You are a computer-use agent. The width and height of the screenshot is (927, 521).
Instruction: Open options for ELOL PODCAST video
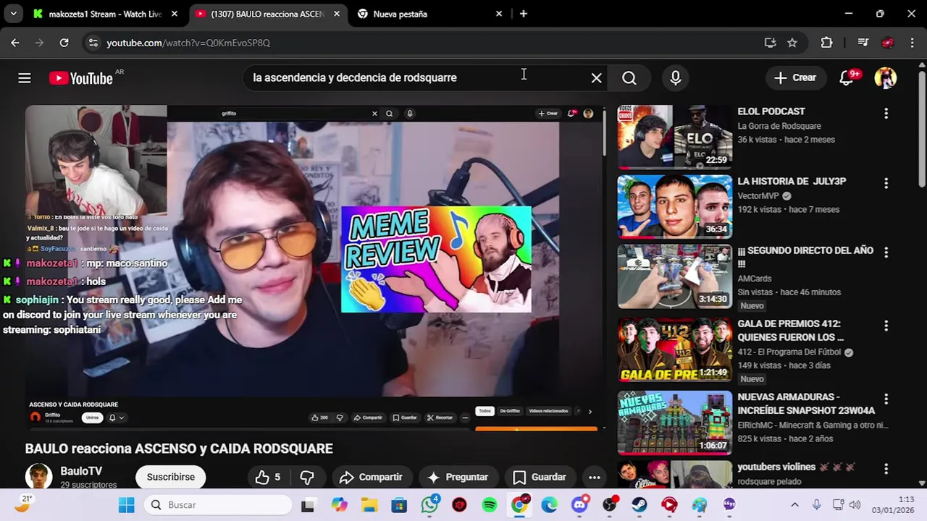(x=886, y=114)
